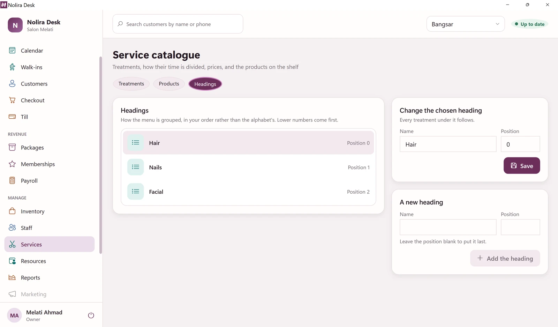Screen dimensions: 558x327
Task: Switch to the Treatments tab
Action: coord(131,84)
